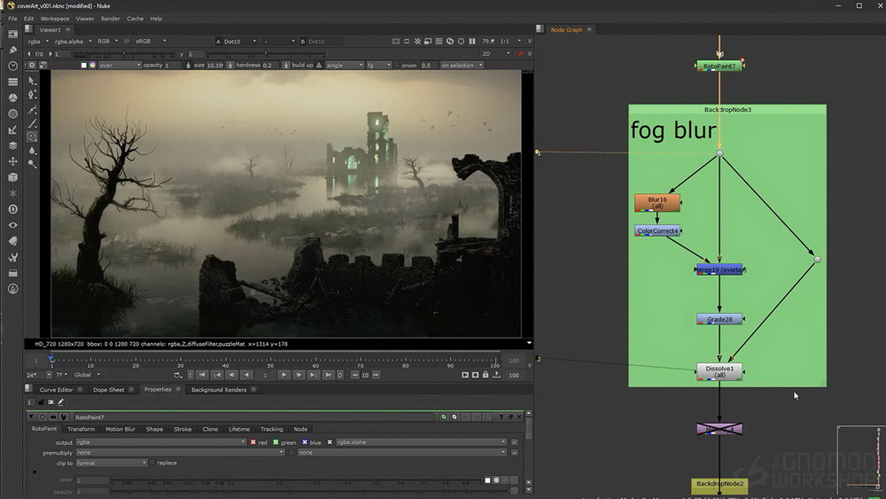Open the over blending mode dropdown

(x=120, y=65)
